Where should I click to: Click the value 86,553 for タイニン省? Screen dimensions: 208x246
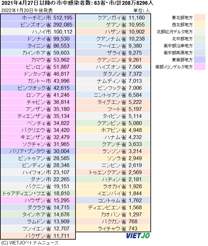pyautogui.click(x=61, y=46)
